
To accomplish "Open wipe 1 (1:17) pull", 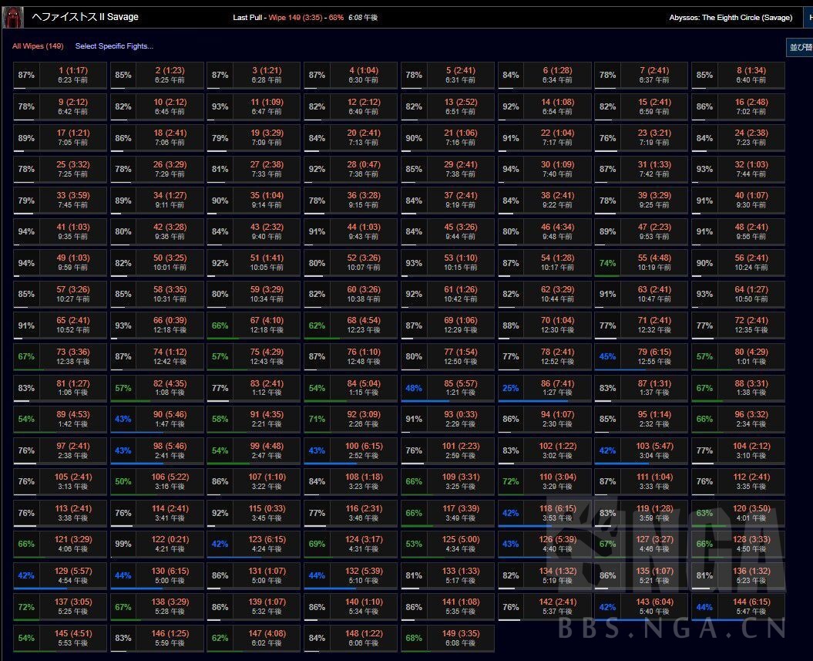I will (72, 75).
